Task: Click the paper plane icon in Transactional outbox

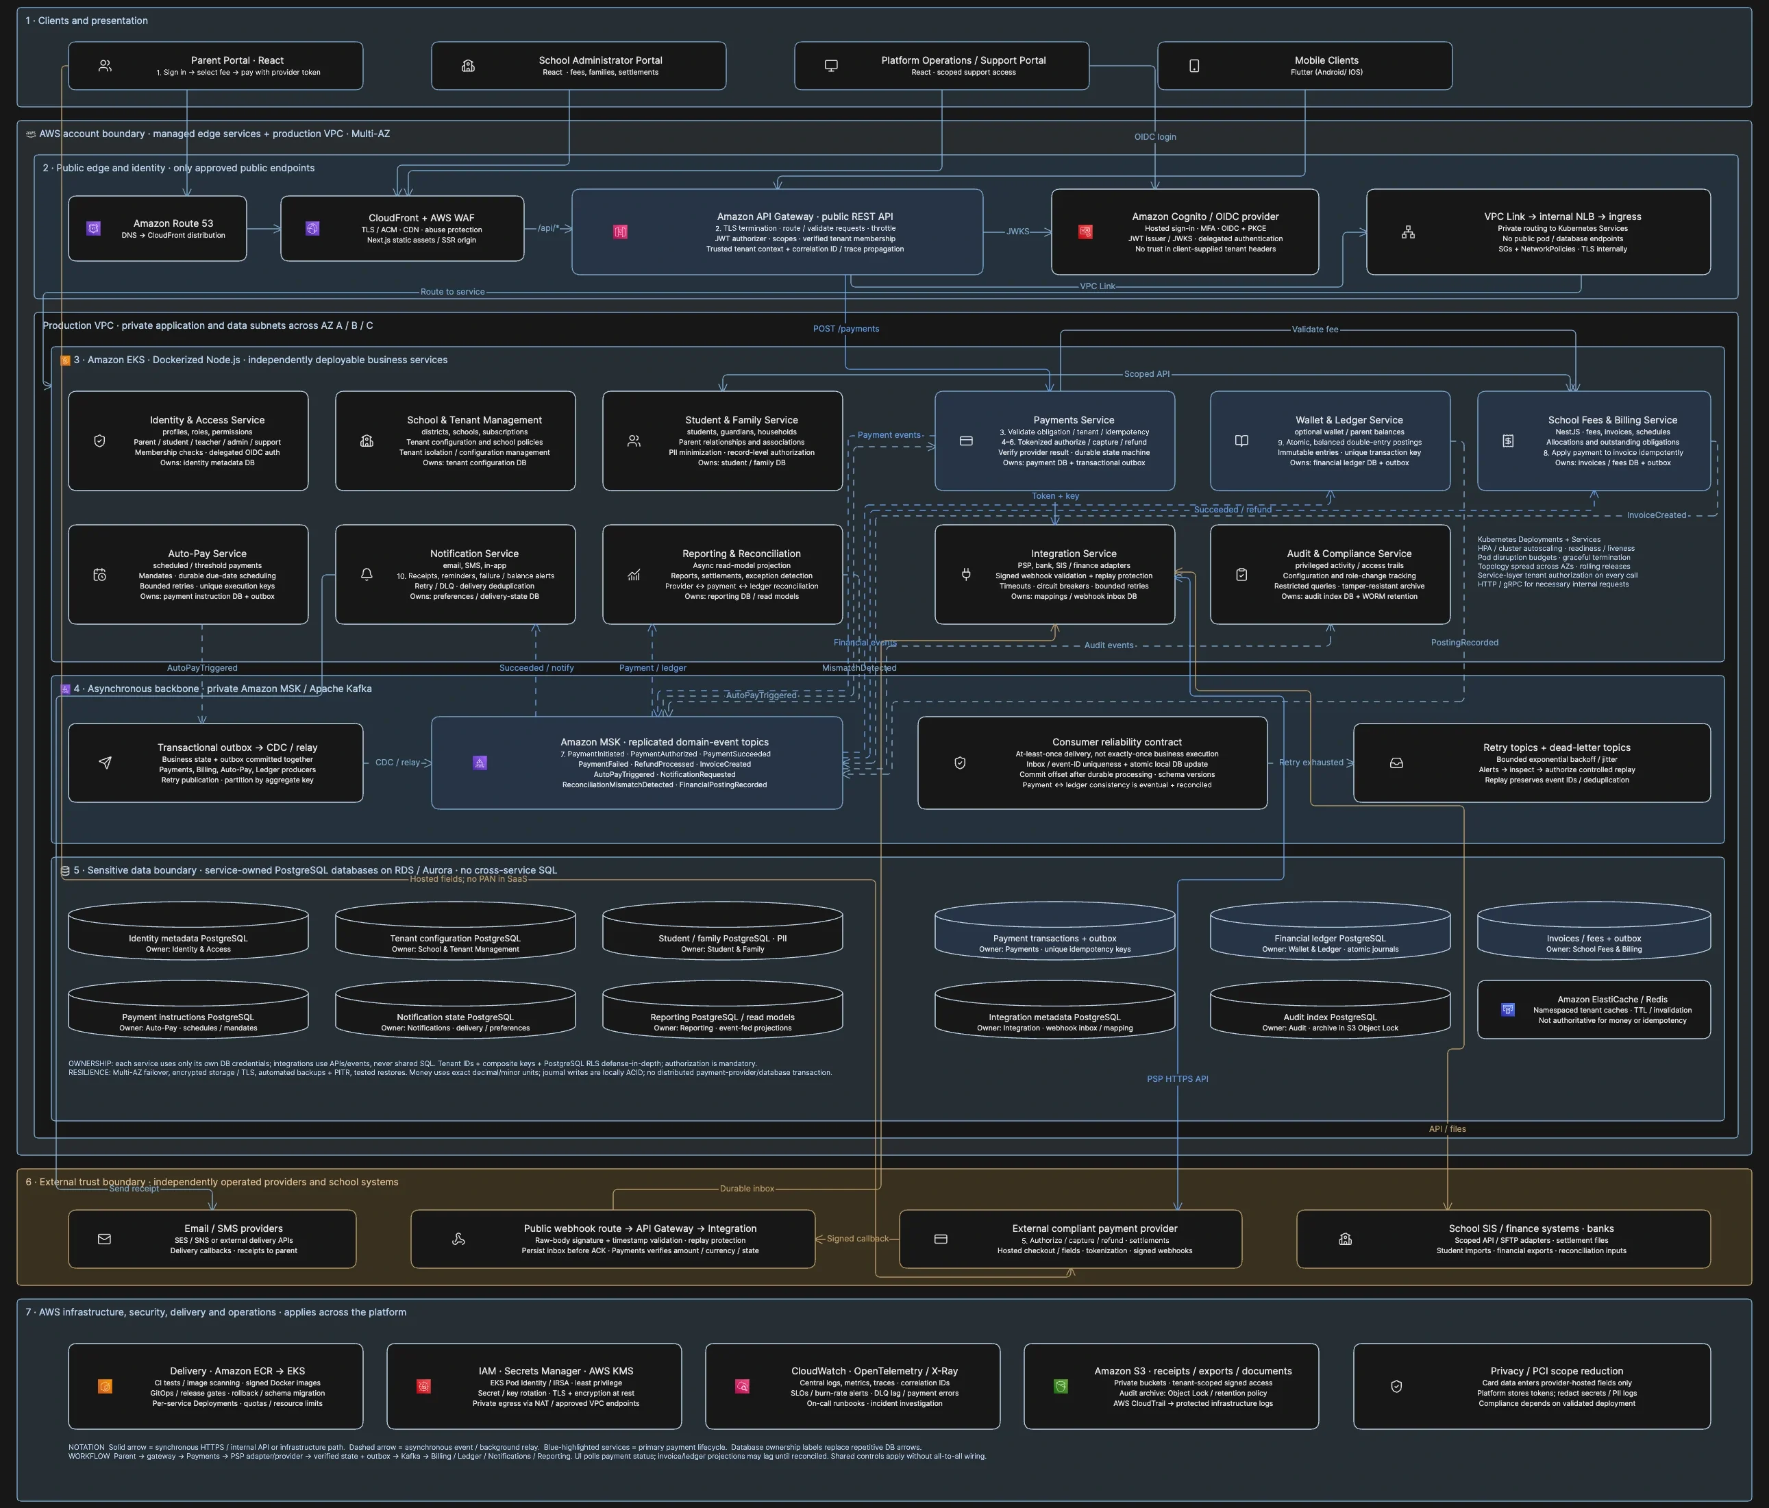Action: pos(105,763)
